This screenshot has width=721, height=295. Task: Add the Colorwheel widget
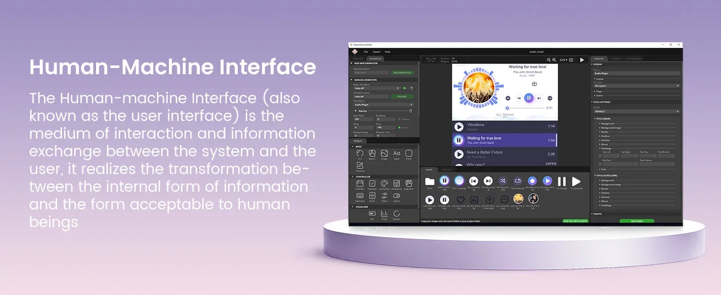[384, 183]
